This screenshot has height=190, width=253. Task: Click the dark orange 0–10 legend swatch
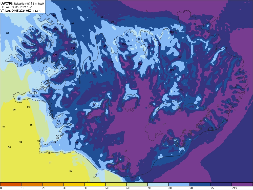click(x=11, y=184)
